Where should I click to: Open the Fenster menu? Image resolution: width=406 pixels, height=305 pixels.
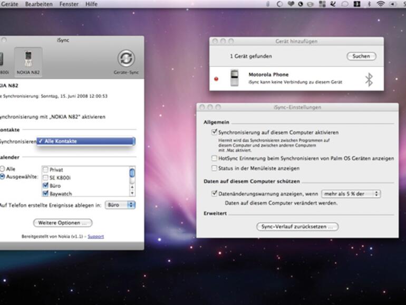click(69, 4)
